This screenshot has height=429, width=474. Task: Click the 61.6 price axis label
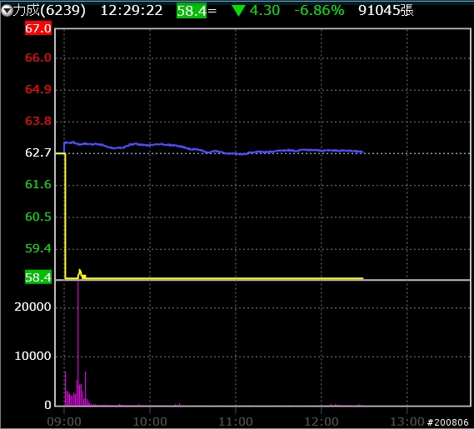(38, 184)
